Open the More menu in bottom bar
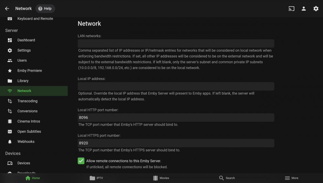 point(291,178)
